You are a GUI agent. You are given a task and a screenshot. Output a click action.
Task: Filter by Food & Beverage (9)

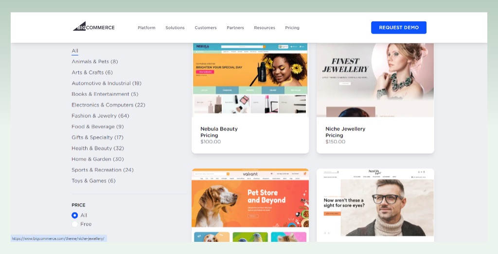tap(97, 127)
